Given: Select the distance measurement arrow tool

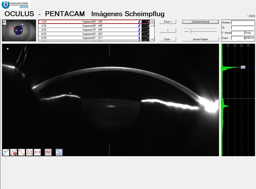Looking at the screenshot, I should (6, 152).
